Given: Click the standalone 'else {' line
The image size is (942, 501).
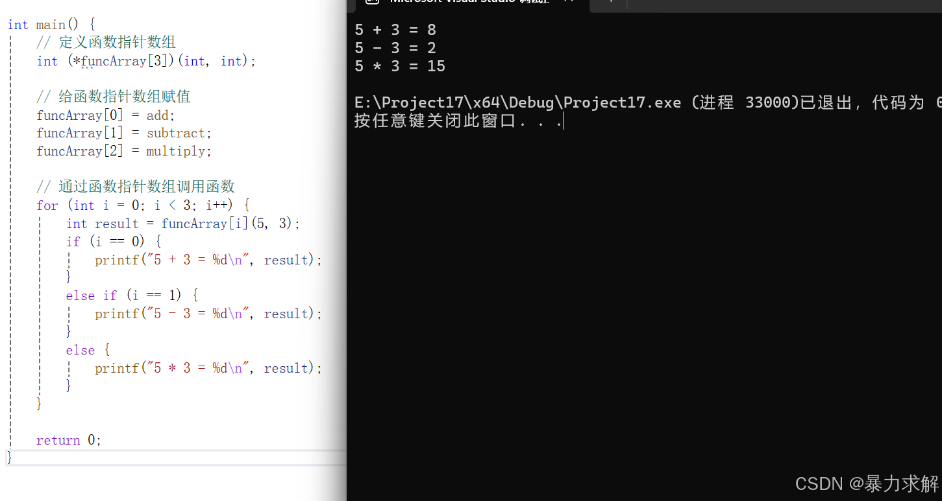Looking at the screenshot, I should coord(88,350).
